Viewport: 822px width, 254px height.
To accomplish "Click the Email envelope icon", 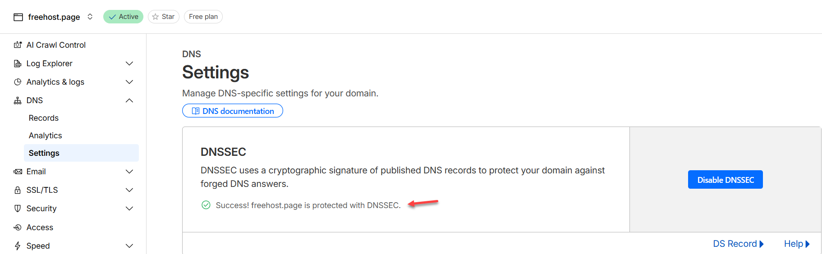I will 18,172.
